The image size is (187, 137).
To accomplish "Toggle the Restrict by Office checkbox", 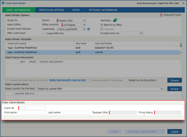I will 102,25.
